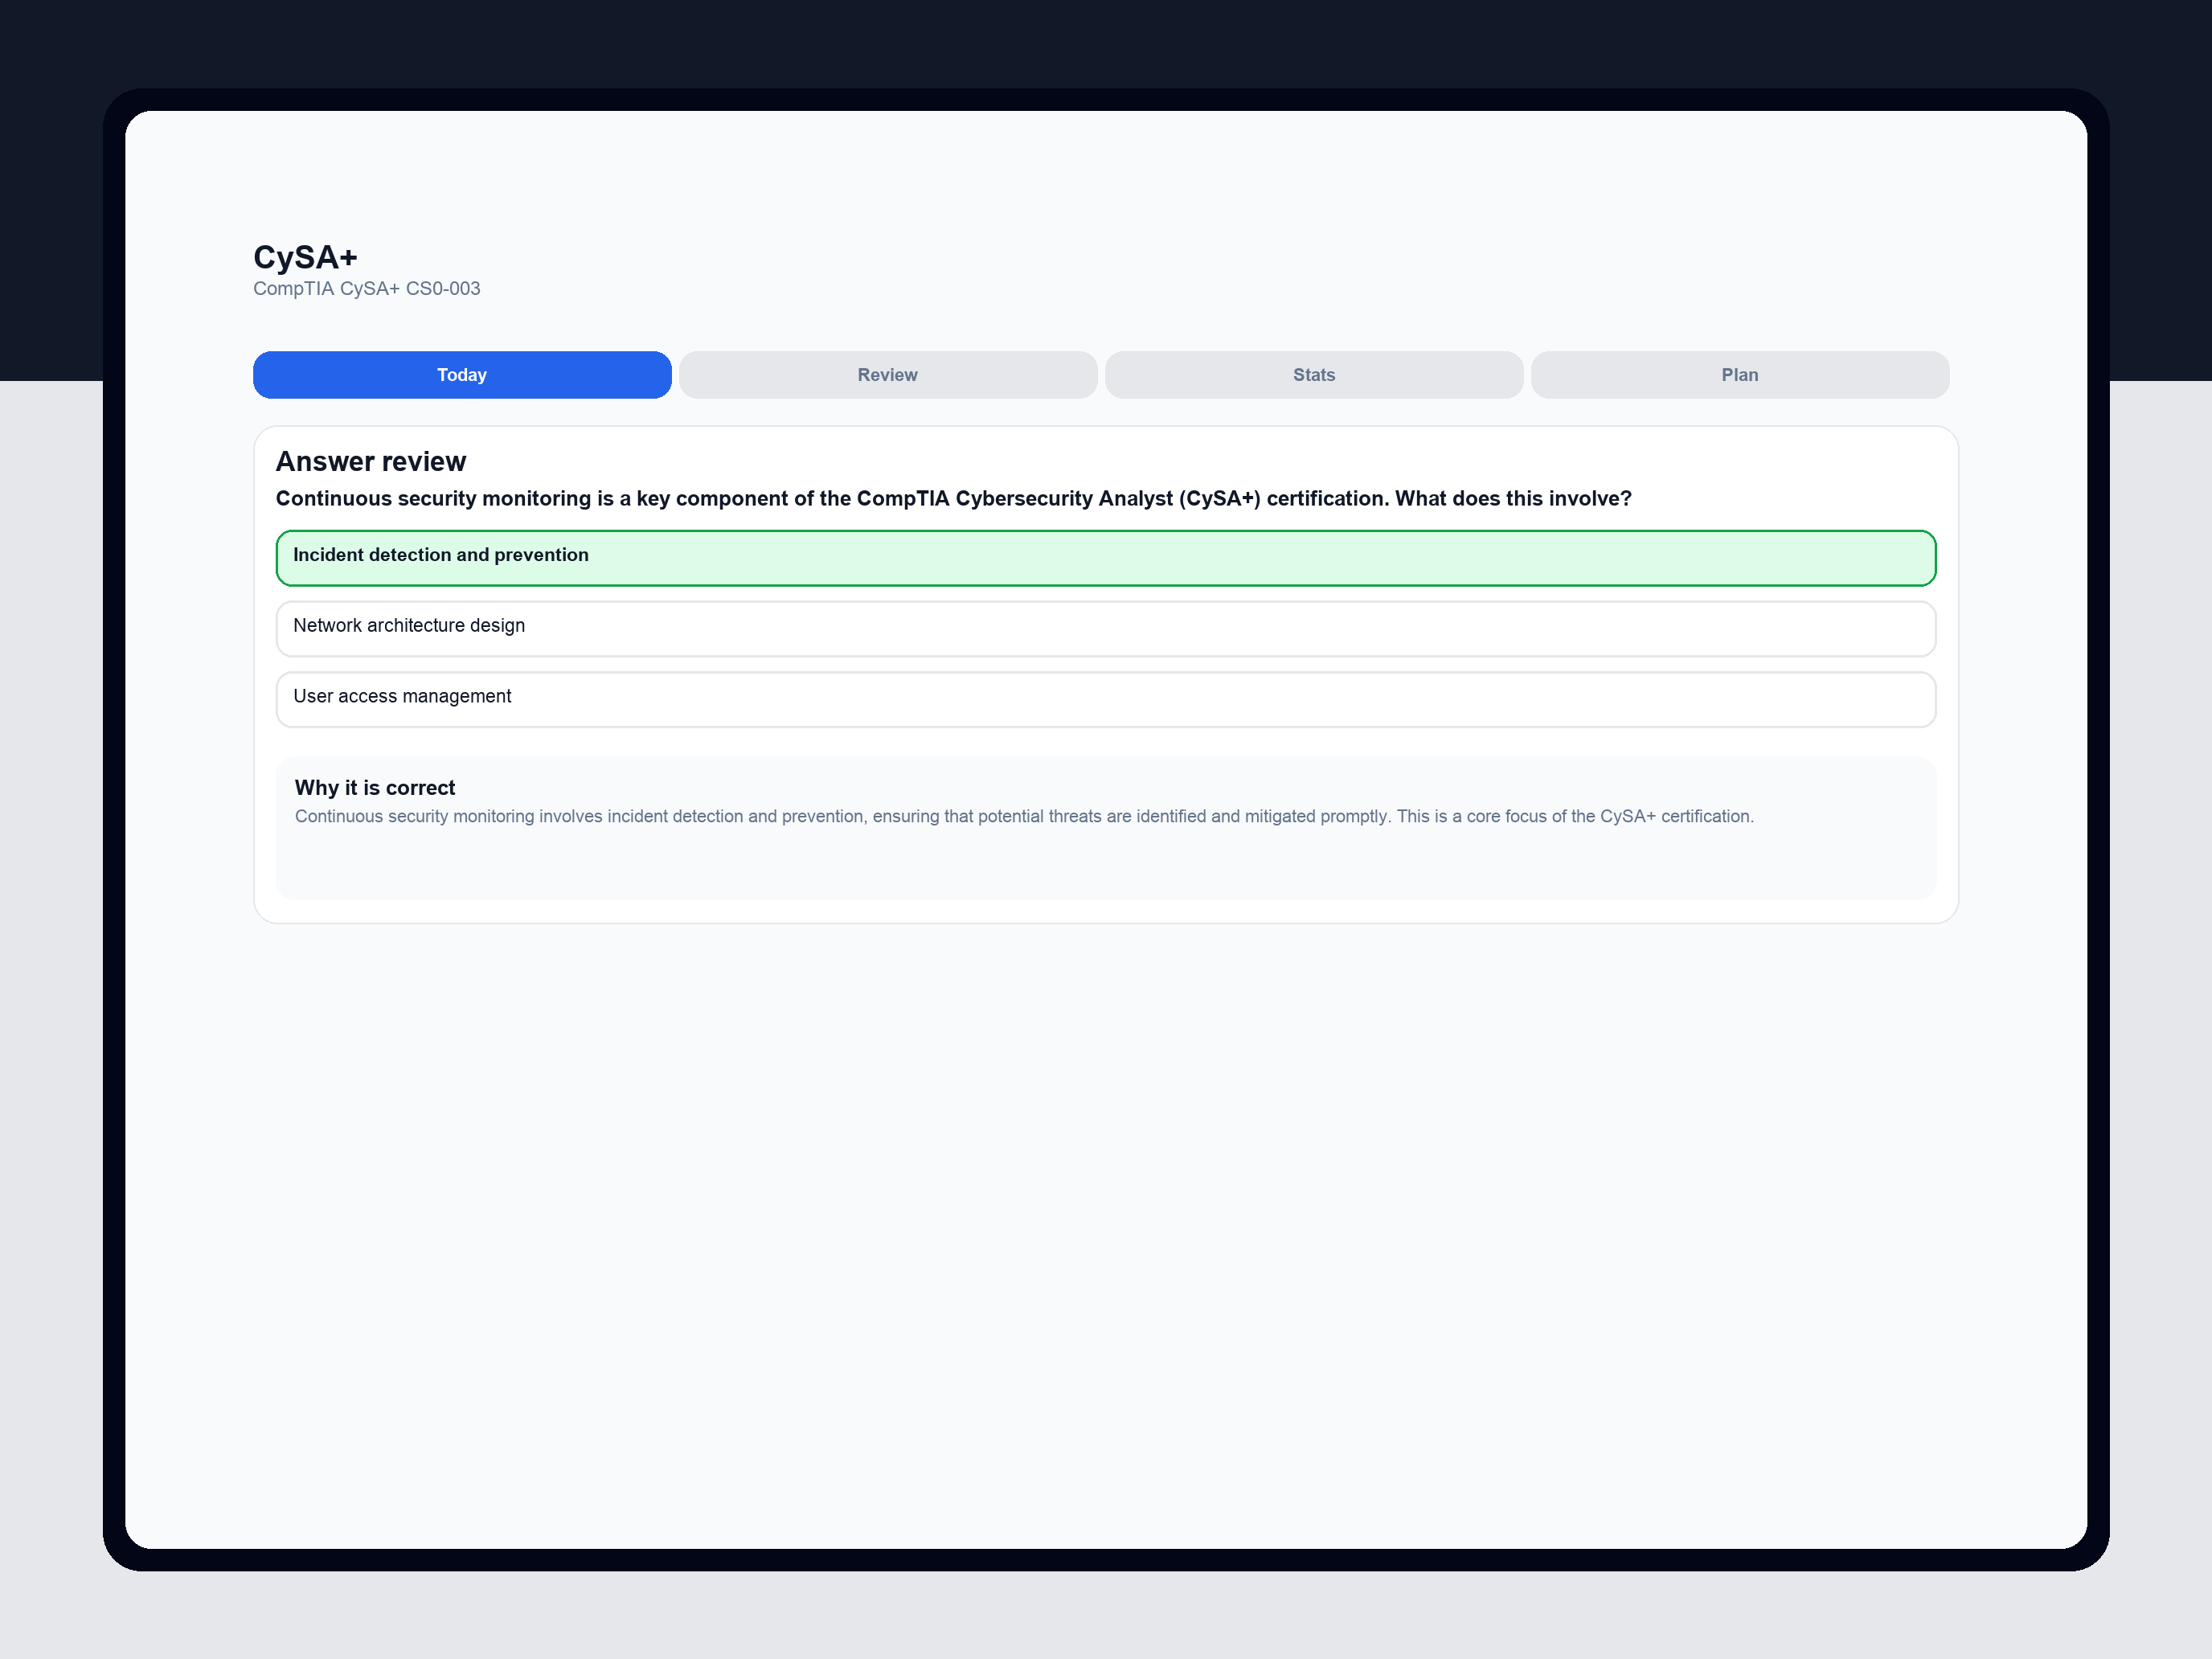Click the CySA+ title heading
The width and height of the screenshot is (2212, 1659).
(305, 257)
